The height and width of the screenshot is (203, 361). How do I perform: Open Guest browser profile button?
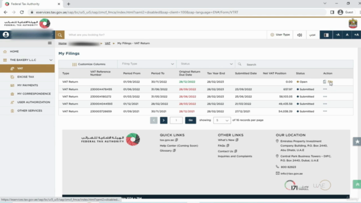[x=345, y=12]
